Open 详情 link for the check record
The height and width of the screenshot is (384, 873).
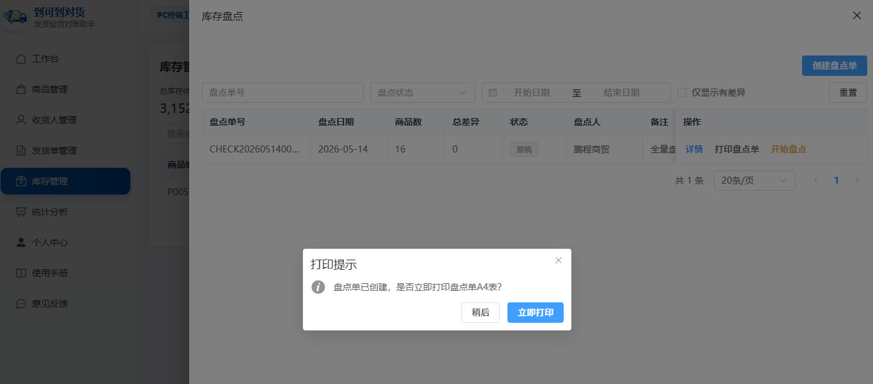(x=694, y=149)
